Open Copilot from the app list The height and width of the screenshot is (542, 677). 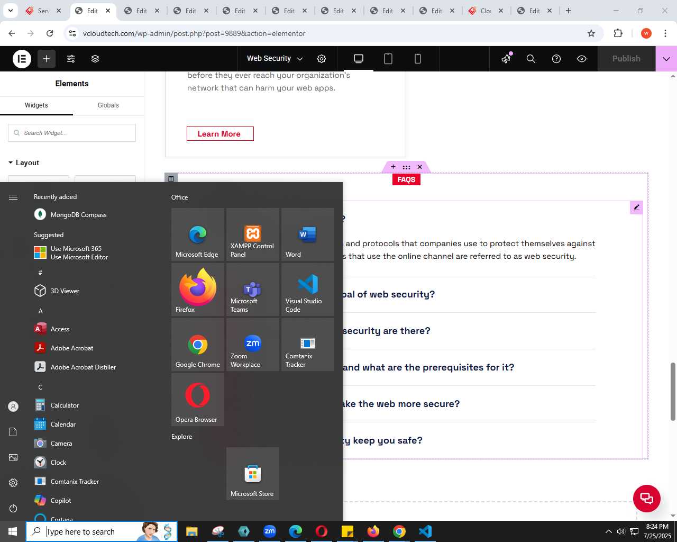click(x=61, y=500)
